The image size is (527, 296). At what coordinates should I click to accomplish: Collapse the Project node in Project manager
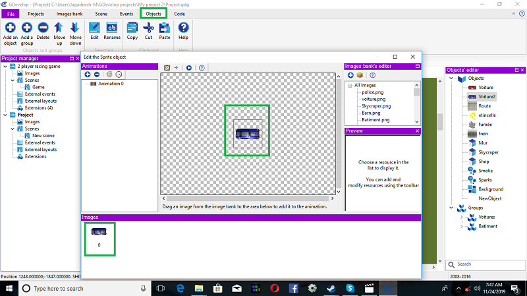pos(5,115)
